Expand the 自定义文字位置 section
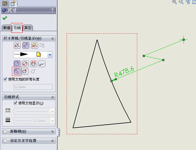 (x=53, y=141)
